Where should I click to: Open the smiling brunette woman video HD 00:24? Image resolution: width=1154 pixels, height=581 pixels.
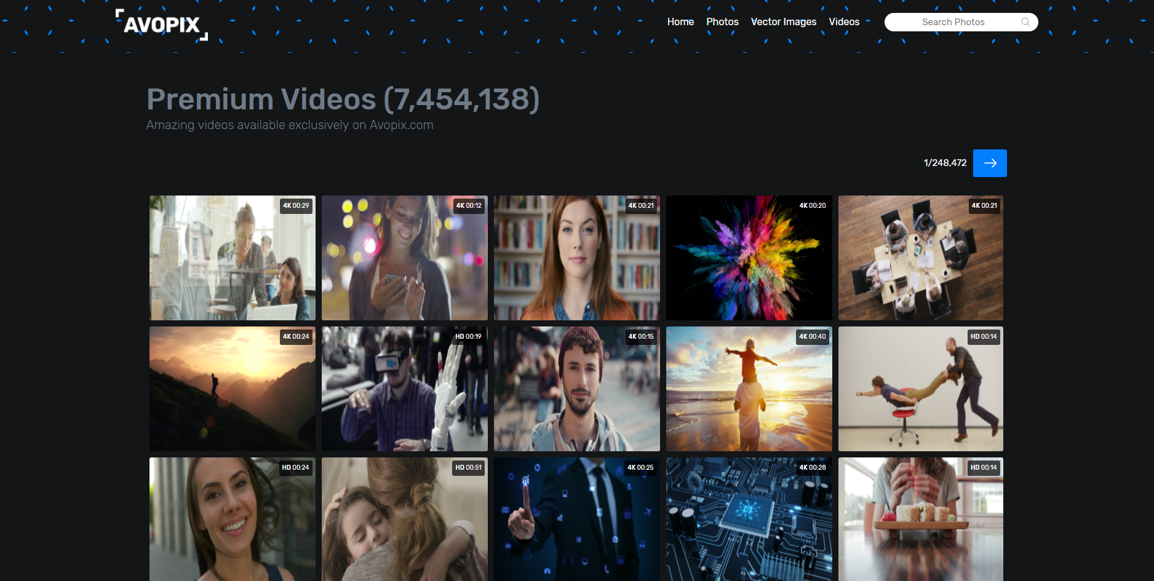[233, 519]
